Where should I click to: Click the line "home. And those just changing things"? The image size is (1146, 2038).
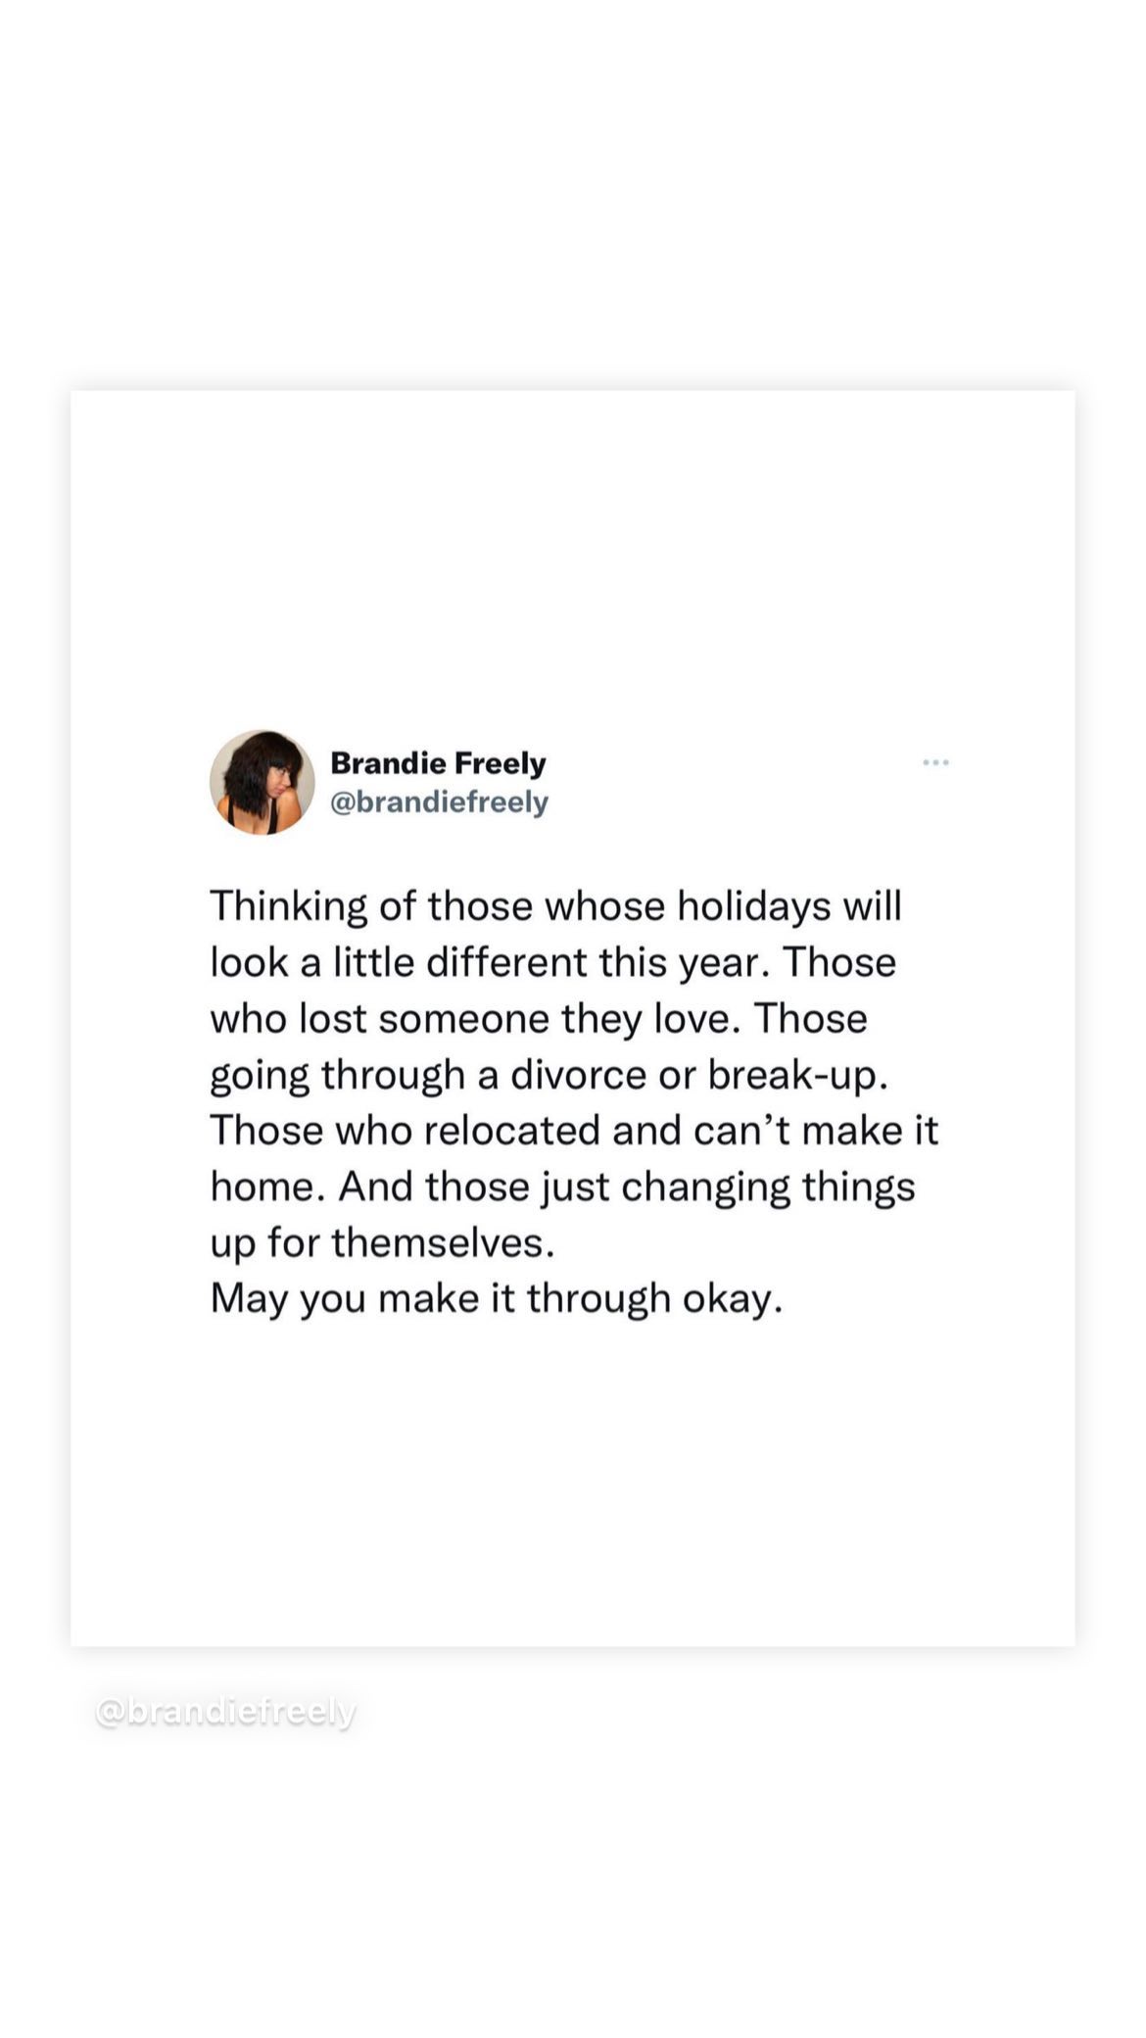(x=562, y=1188)
